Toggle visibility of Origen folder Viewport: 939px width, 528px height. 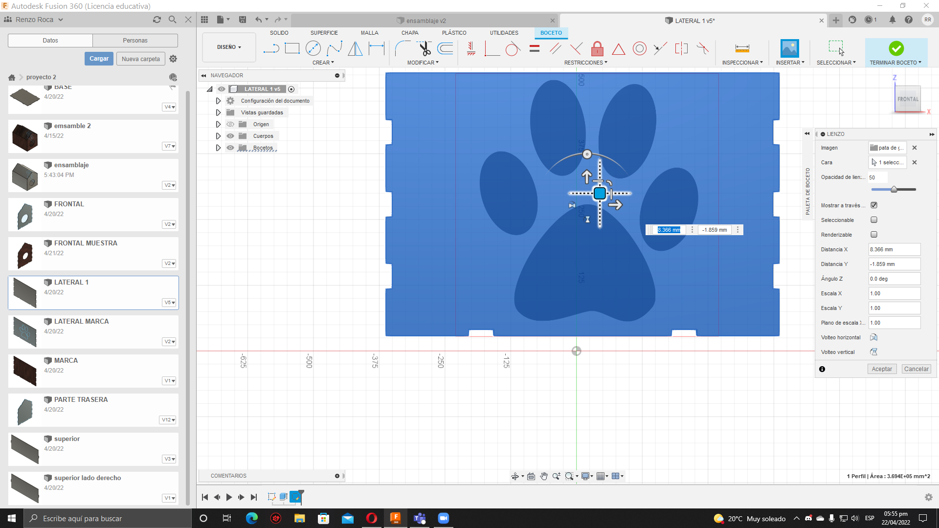(x=230, y=124)
